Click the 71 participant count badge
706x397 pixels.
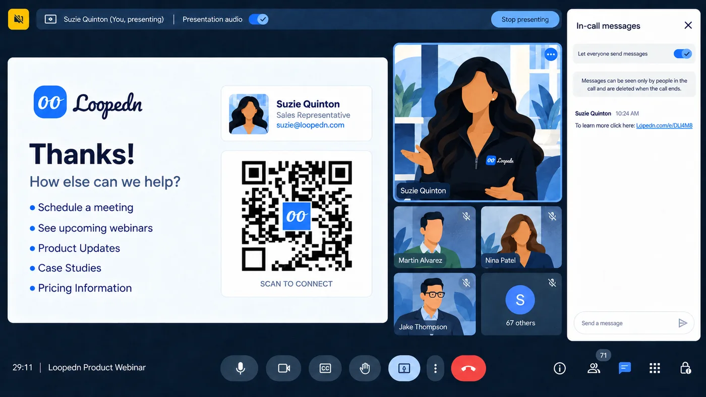[604, 356]
